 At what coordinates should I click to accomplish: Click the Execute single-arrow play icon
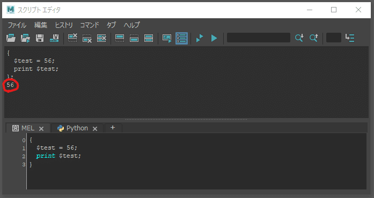point(214,38)
